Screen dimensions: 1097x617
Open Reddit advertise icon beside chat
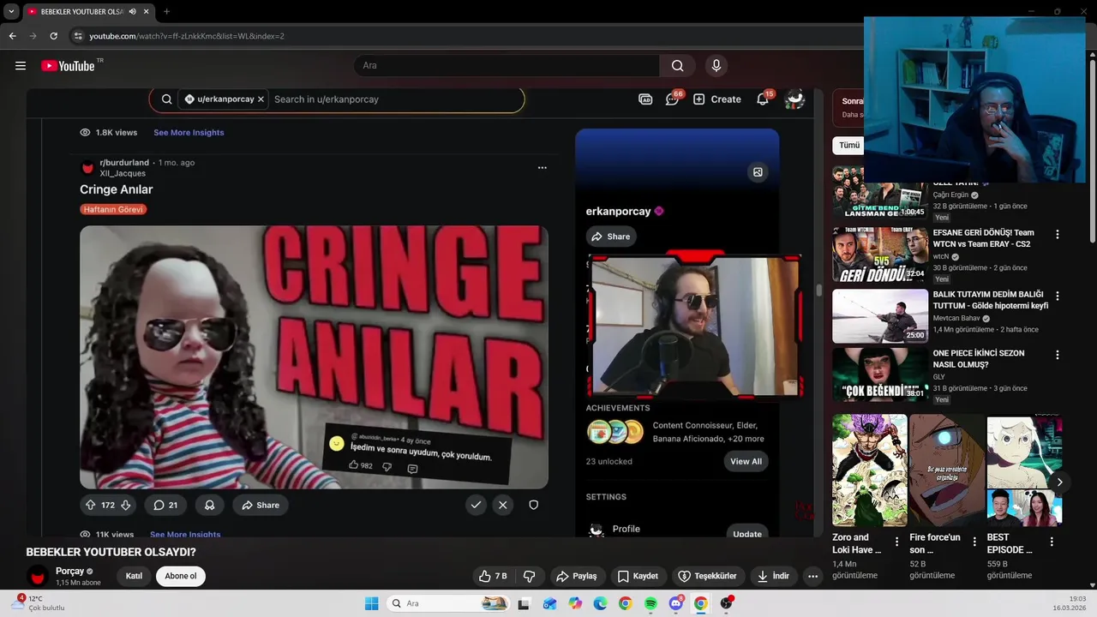coord(645,99)
